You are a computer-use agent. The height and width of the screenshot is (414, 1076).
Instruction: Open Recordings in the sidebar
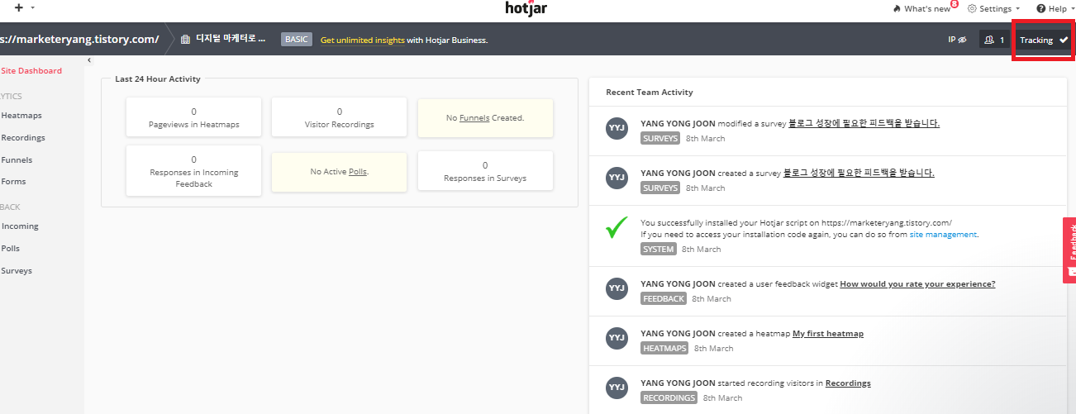click(x=23, y=138)
